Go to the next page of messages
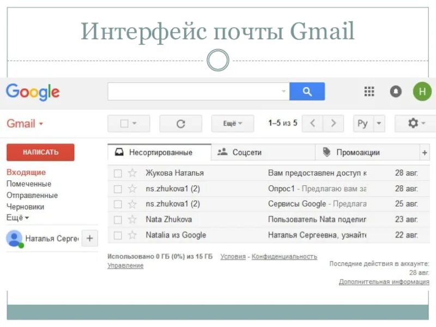This screenshot has width=436, height=327. pyautogui.click(x=334, y=123)
